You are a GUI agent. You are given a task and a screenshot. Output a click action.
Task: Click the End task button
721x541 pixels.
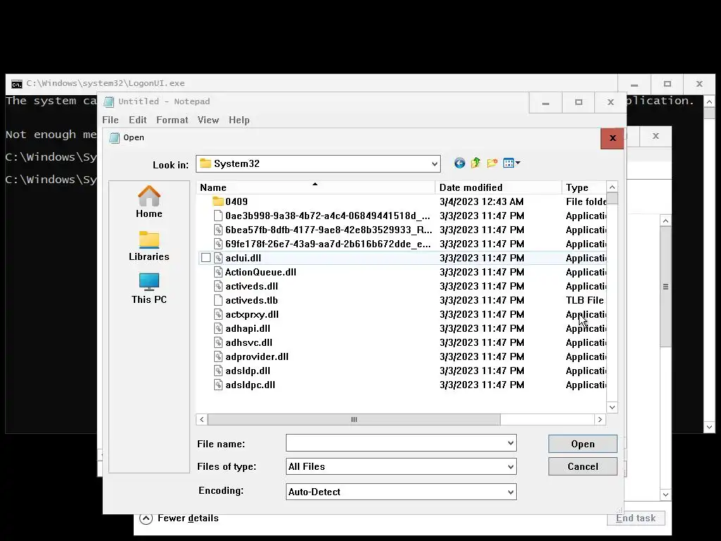(636, 518)
